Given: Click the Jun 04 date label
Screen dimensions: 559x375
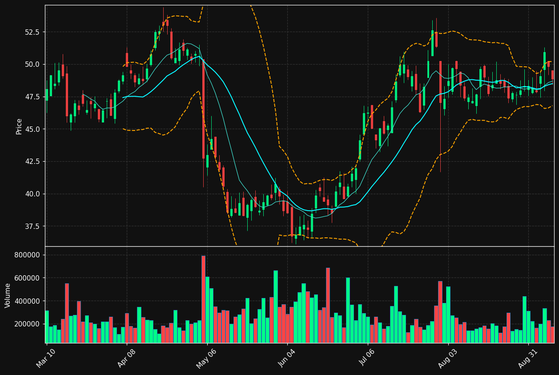Looking at the screenshot, I should (x=287, y=358).
